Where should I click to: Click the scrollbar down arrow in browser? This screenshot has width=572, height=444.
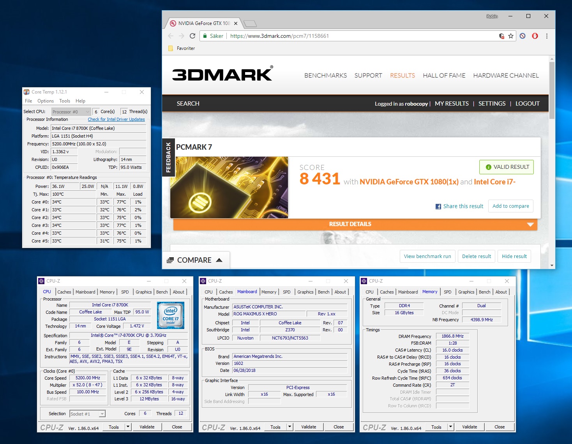click(x=552, y=265)
